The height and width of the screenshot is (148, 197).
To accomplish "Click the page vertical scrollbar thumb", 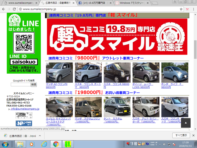I will 195,48.
